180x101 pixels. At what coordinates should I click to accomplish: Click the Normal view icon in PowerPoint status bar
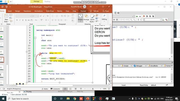pos(65,89)
